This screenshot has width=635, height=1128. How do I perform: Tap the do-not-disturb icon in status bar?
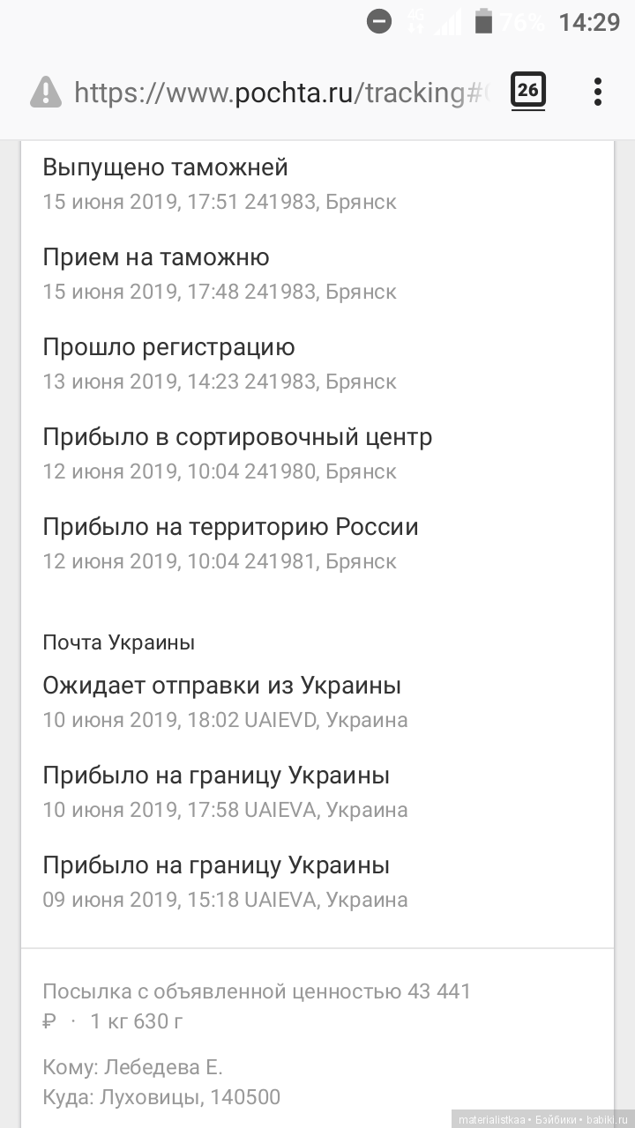379,22
